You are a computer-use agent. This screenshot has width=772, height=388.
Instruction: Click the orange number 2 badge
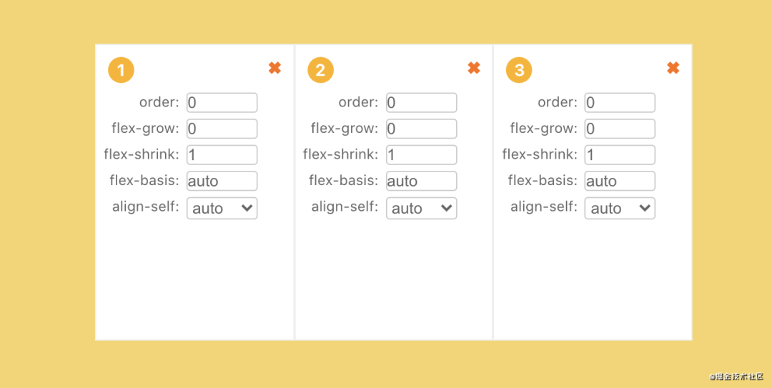(320, 70)
